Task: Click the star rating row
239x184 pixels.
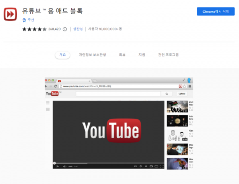Action: [x=34, y=29]
